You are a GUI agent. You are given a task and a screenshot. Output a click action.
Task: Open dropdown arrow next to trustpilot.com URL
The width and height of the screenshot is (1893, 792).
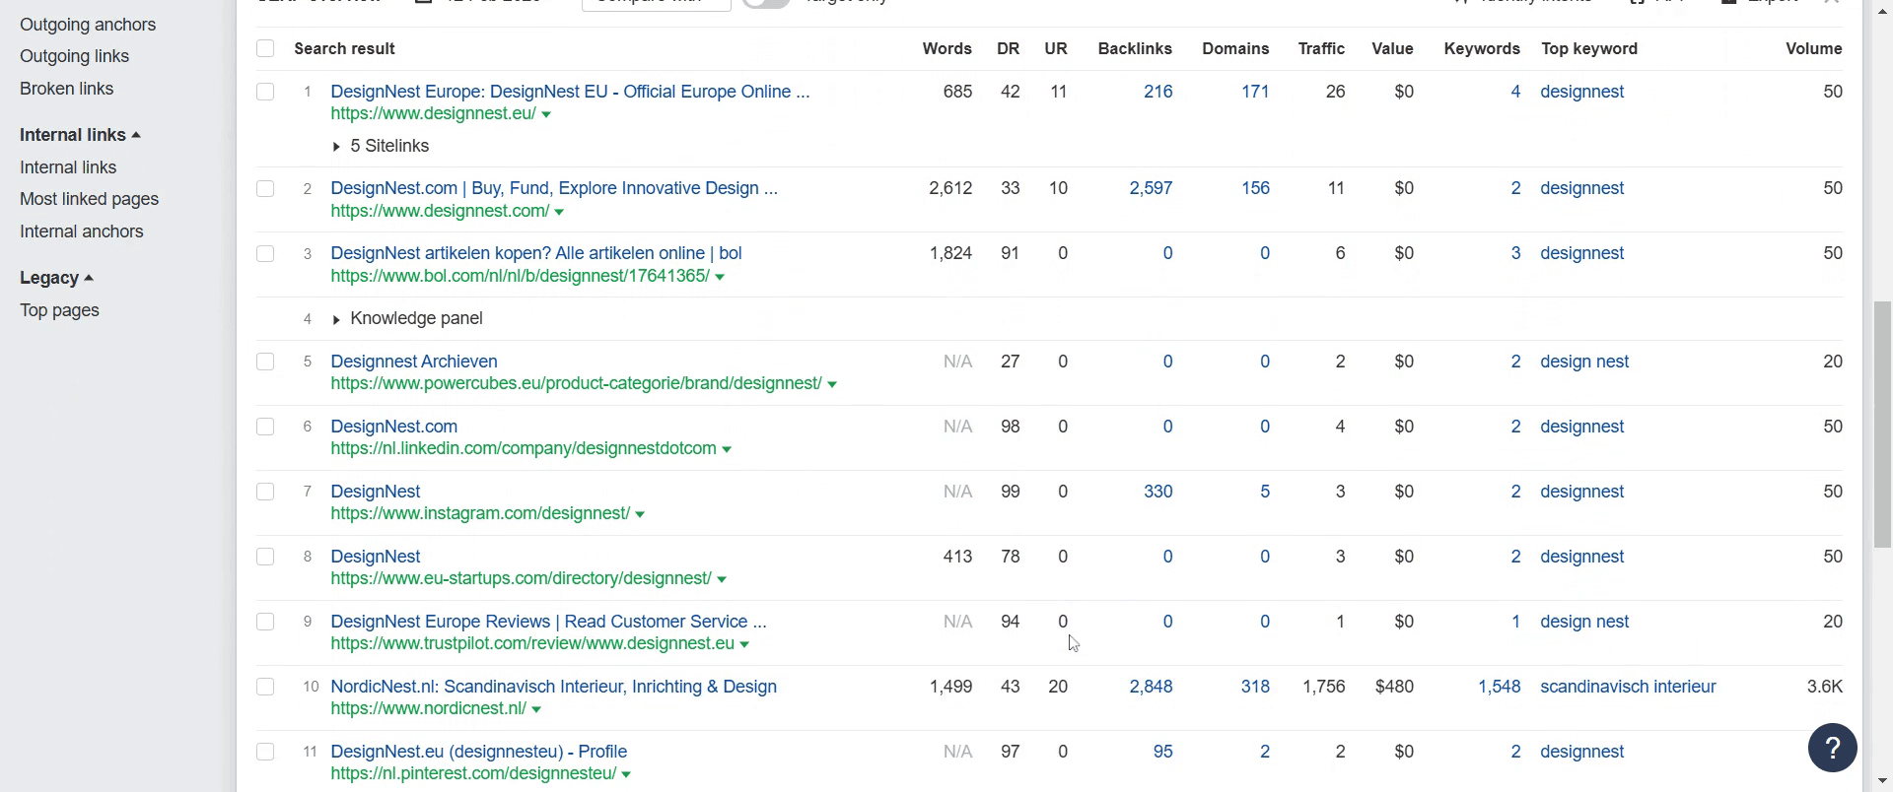pyautogui.click(x=744, y=645)
